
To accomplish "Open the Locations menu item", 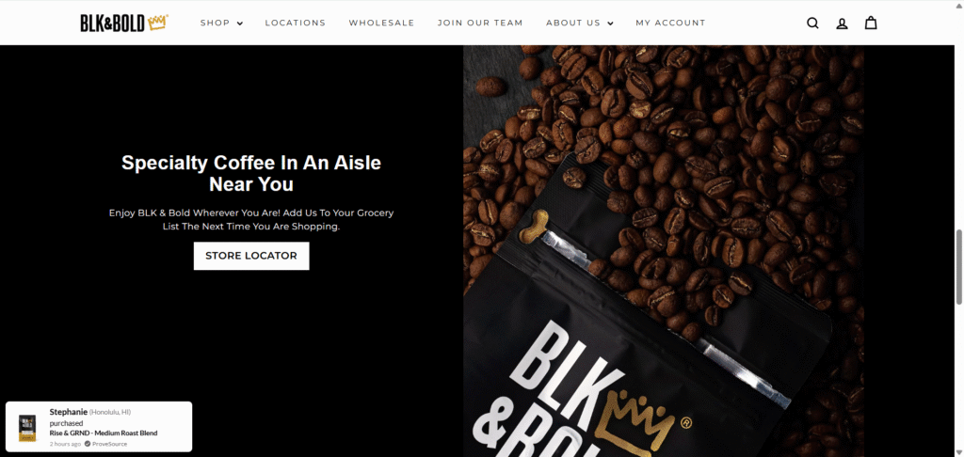I will pos(295,23).
